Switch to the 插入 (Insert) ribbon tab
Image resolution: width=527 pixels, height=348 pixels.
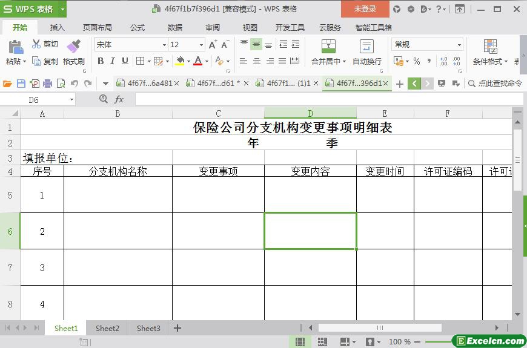(57, 27)
